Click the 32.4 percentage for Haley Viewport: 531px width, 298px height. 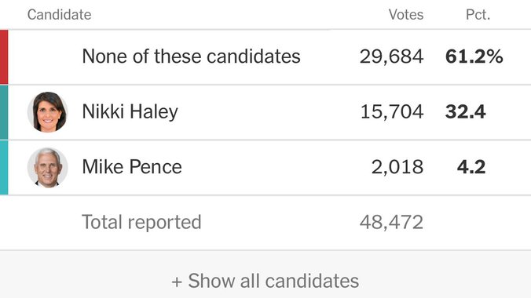click(x=466, y=111)
